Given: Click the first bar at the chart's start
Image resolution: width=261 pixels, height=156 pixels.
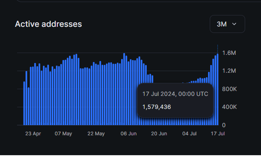Looking at the screenshot, I should click(24, 103).
